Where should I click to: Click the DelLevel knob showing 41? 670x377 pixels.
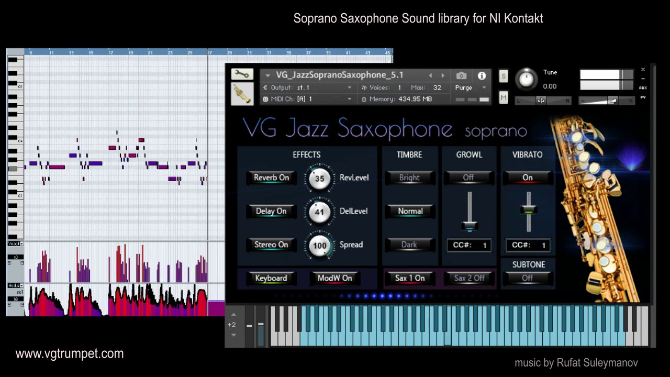(319, 212)
